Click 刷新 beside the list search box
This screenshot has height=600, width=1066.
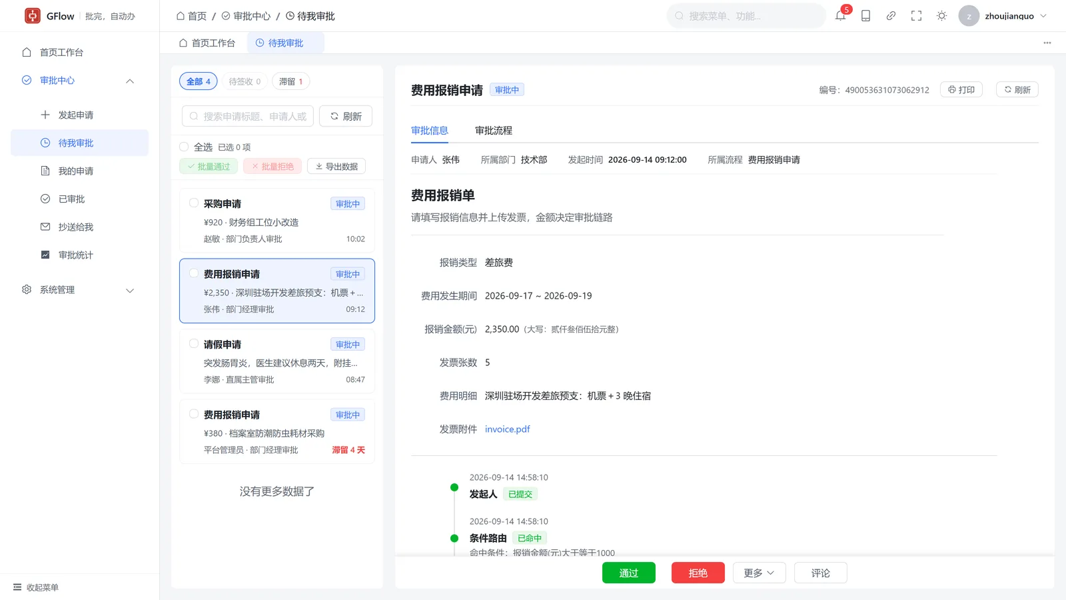346,116
